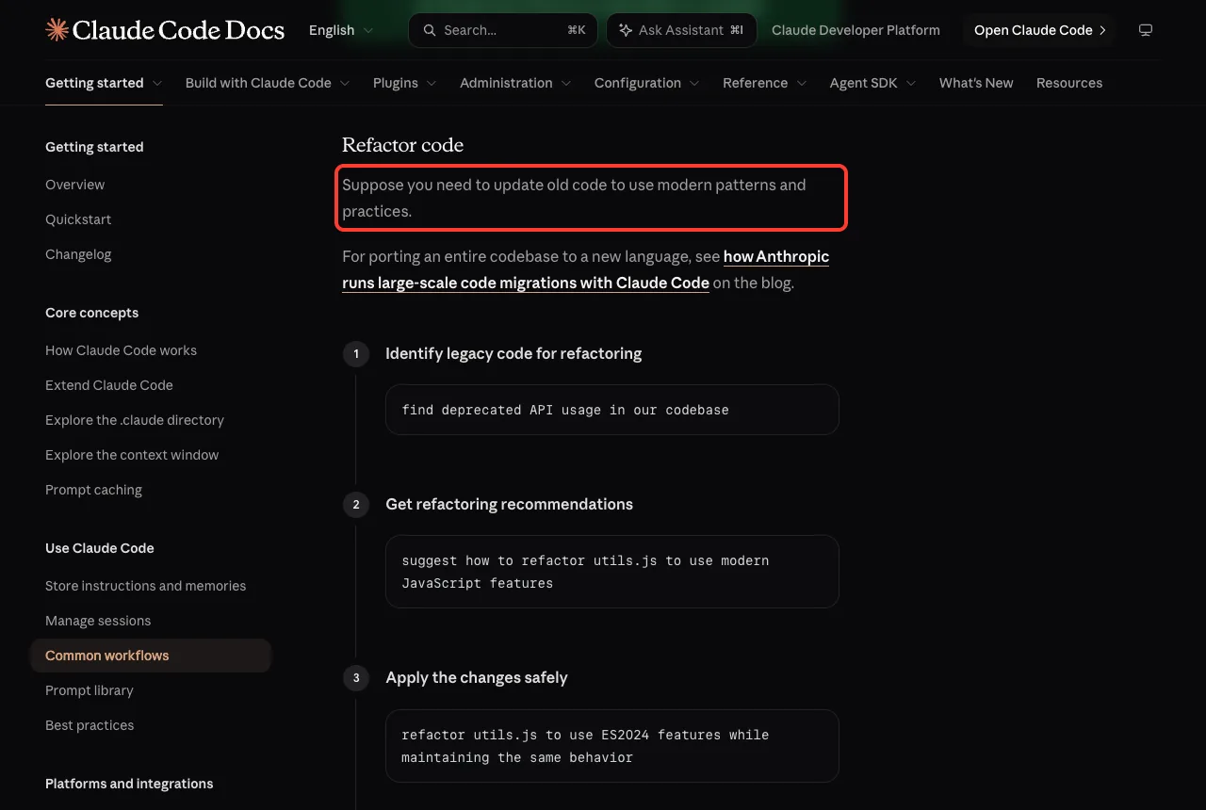Screen dimensions: 1206x810
Task: Open the English language dropdown
Action: [340, 30]
